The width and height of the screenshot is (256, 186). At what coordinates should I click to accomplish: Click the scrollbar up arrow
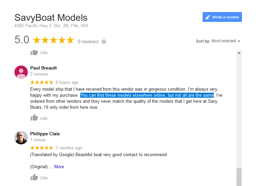[239, 53]
